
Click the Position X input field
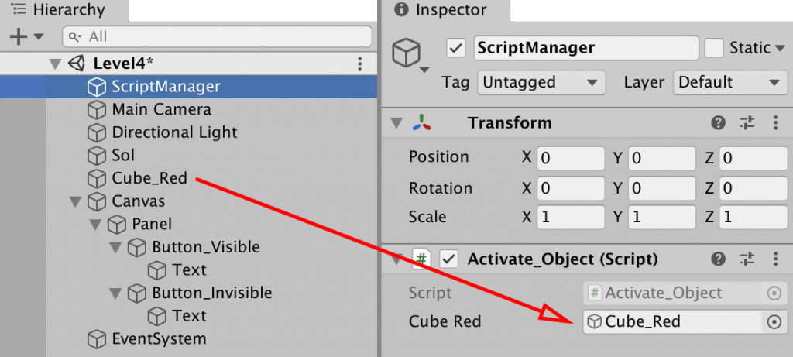(571, 158)
